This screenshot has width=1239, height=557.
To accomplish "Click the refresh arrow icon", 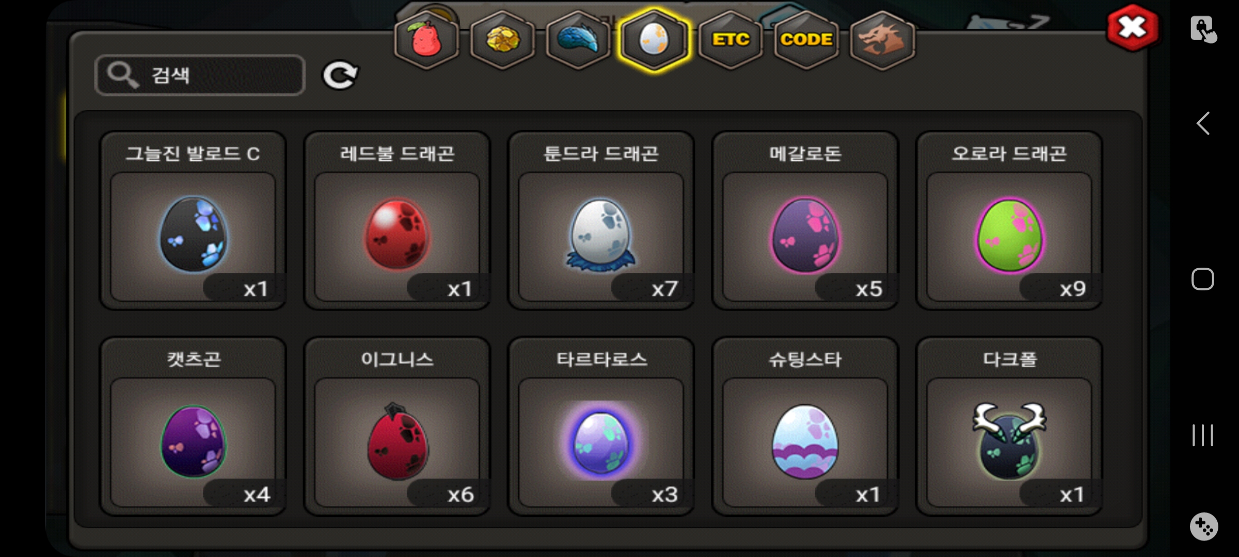I will tap(340, 75).
